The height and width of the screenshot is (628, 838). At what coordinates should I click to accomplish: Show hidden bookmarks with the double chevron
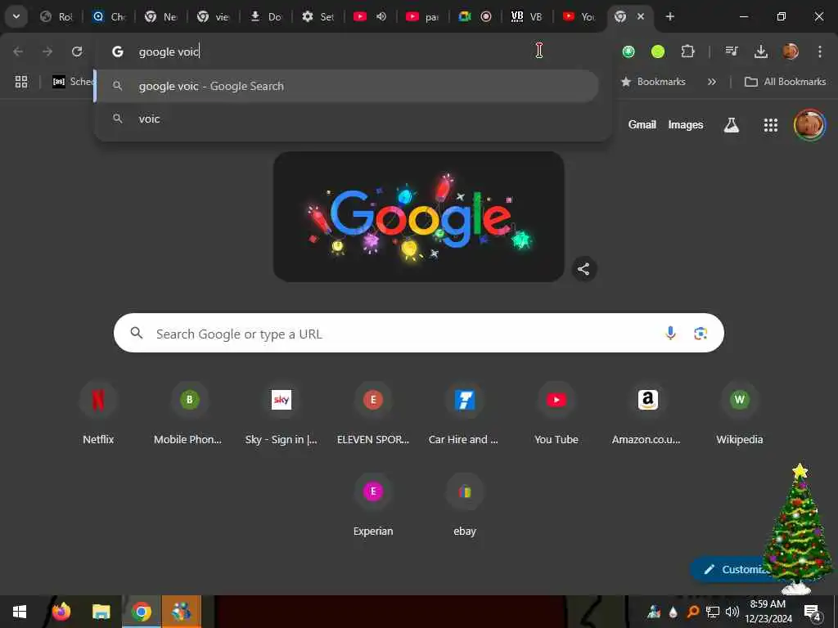[712, 82]
